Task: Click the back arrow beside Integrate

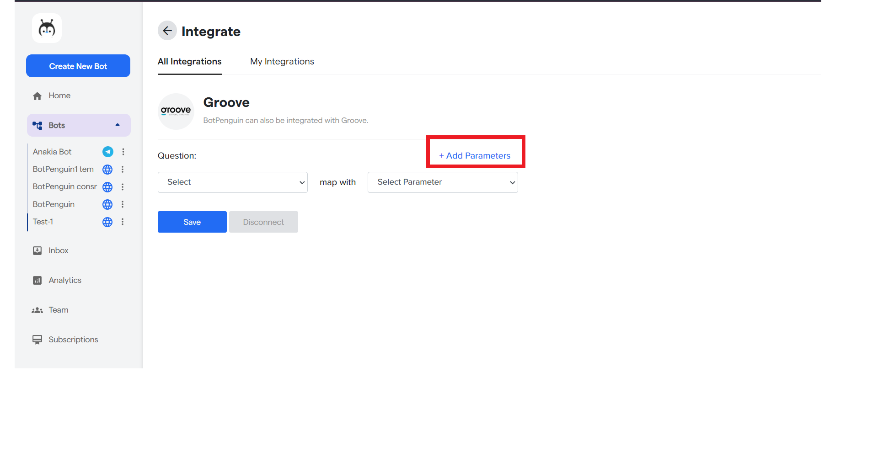Action: 167,31
